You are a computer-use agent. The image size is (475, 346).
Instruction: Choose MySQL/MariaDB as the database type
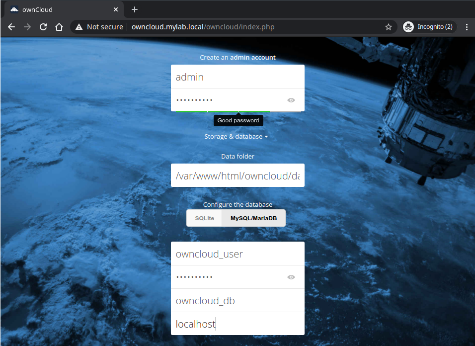point(254,218)
